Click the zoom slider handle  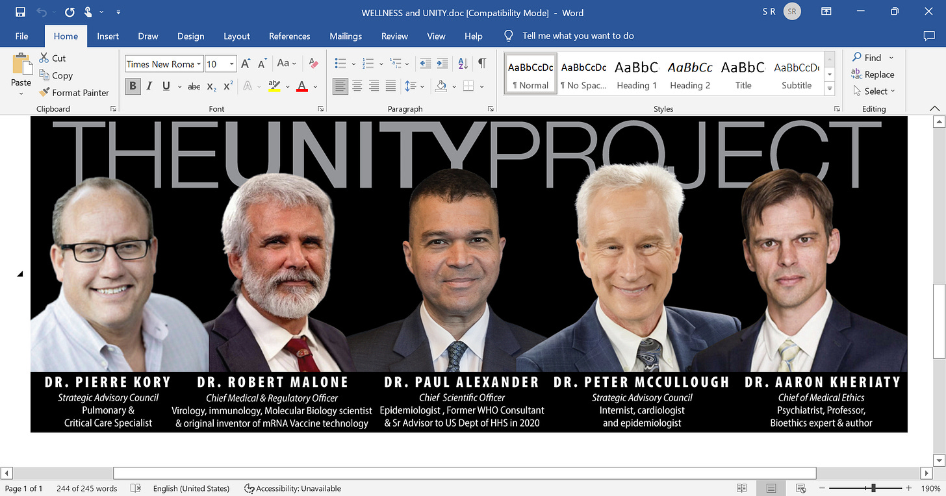(873, 488)
